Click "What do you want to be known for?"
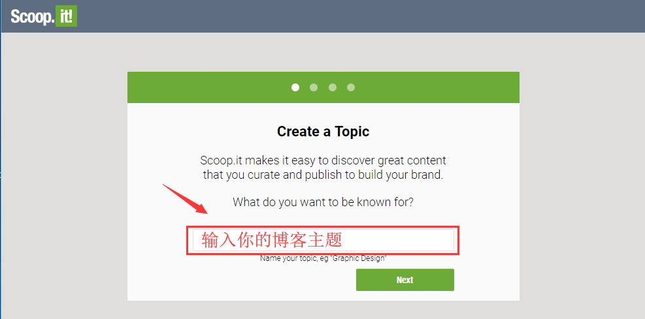 tap(323, 202)
